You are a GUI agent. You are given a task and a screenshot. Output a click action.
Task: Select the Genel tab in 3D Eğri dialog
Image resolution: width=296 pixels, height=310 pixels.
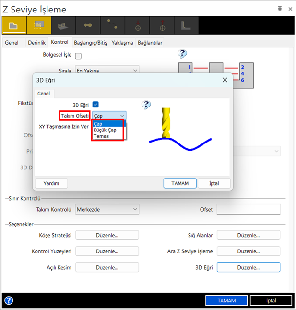[44, 94]
